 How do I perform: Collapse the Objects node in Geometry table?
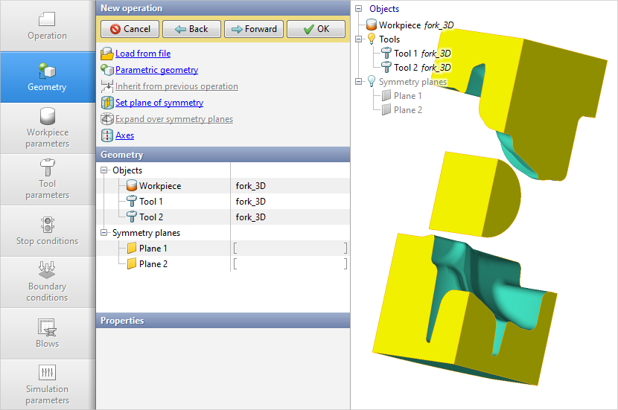point(104,170)
